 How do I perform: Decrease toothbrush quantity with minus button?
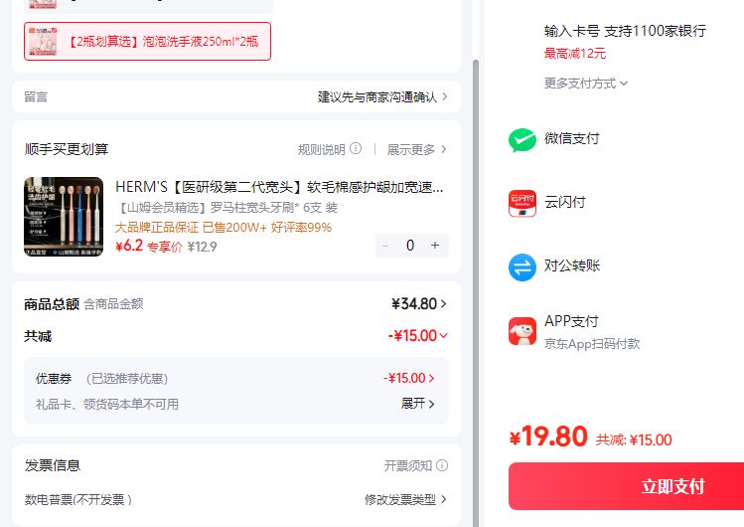click(385, 246)
